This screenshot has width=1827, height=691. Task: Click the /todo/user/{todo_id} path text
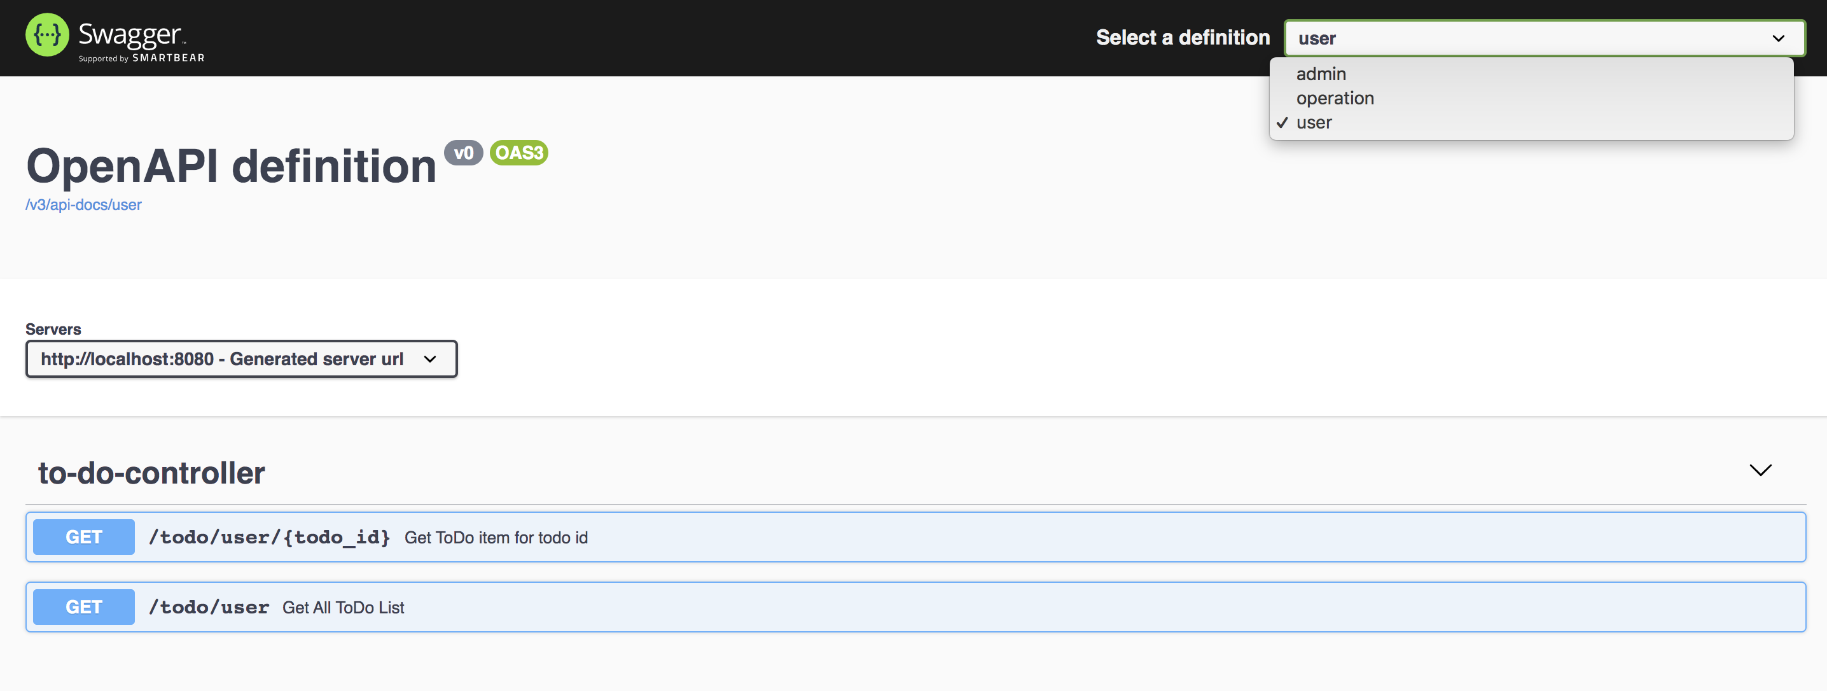[270, 537]
